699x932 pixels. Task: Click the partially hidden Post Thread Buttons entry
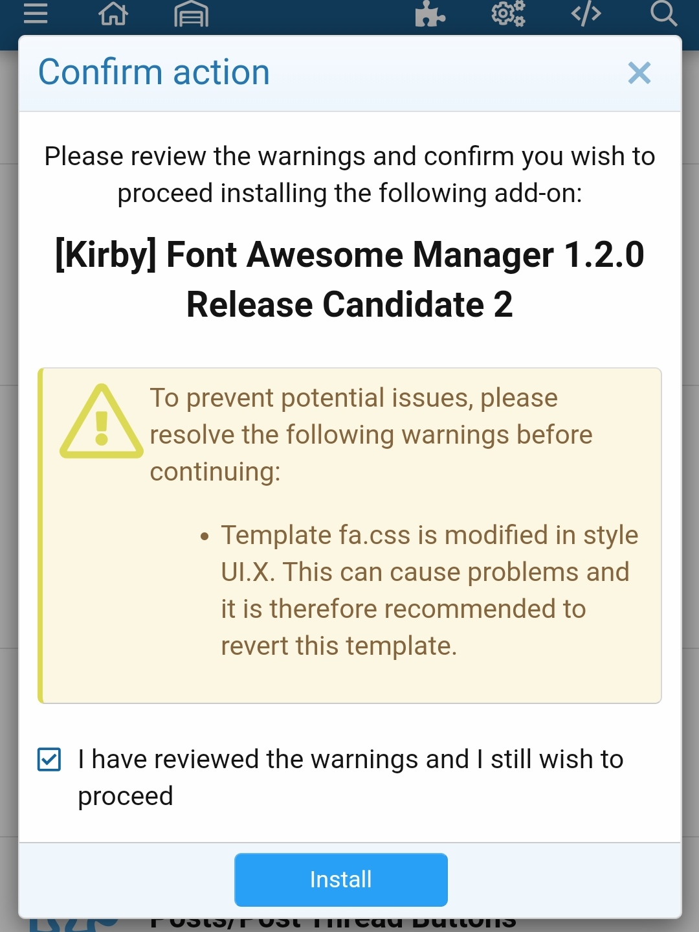point(333,922)
